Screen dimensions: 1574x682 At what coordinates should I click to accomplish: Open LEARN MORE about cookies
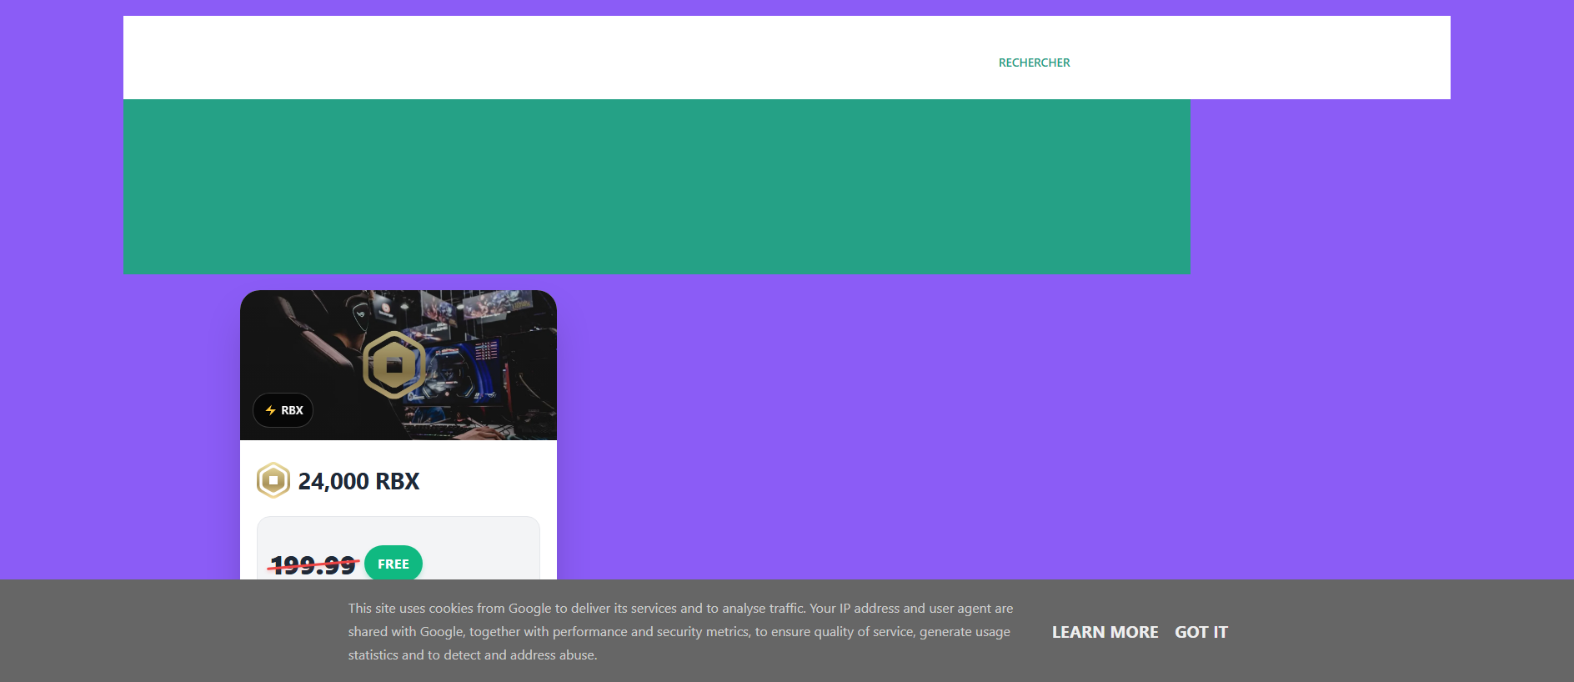pyautogui.click(x=1105, y=632)
